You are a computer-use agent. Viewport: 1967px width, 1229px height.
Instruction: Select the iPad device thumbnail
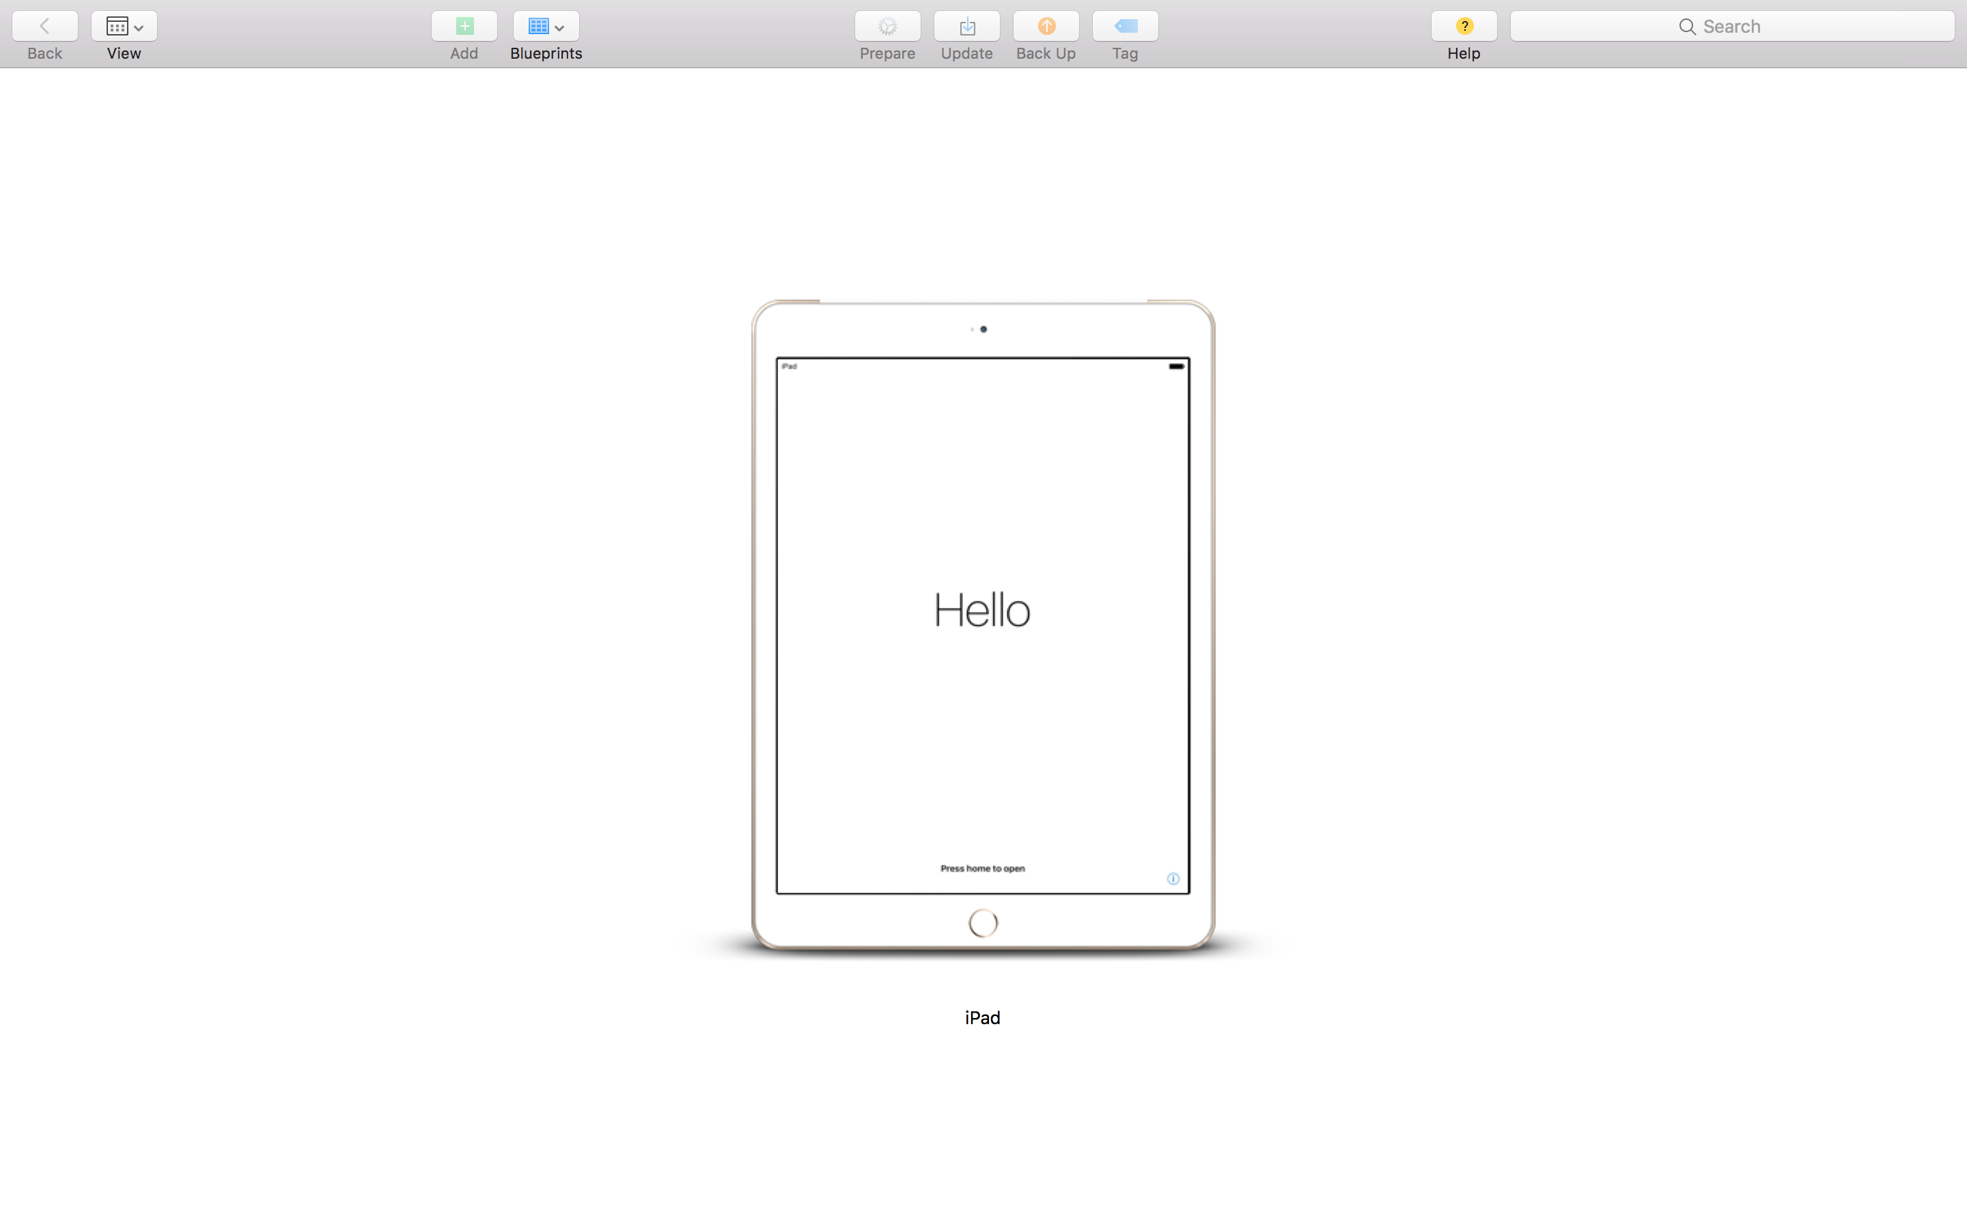(983, 624)
